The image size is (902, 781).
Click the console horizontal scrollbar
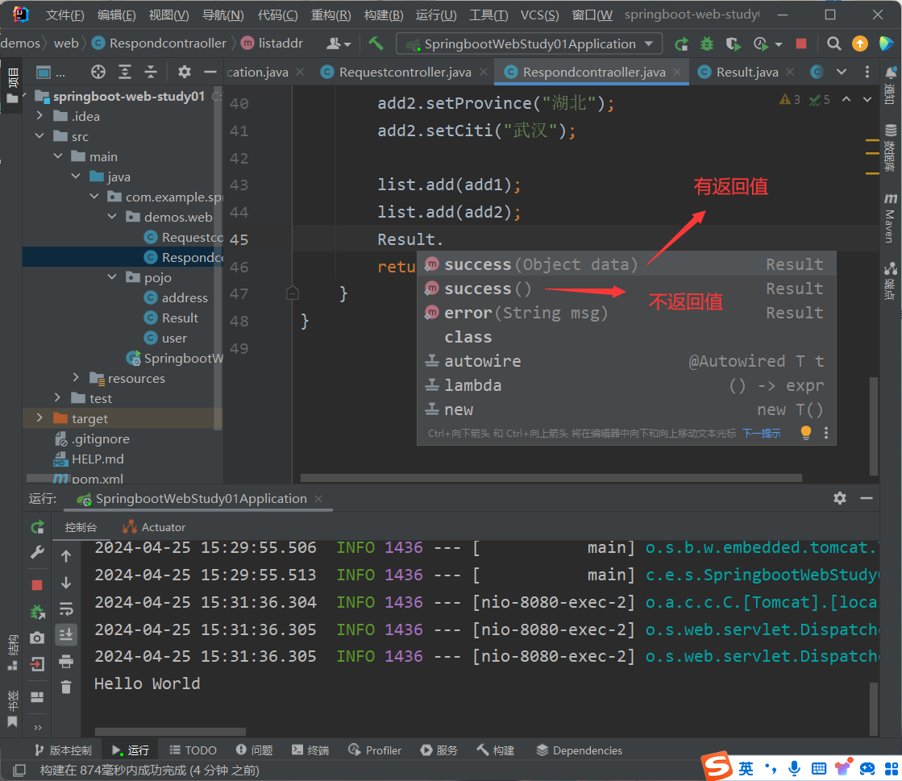click(169, 732)
